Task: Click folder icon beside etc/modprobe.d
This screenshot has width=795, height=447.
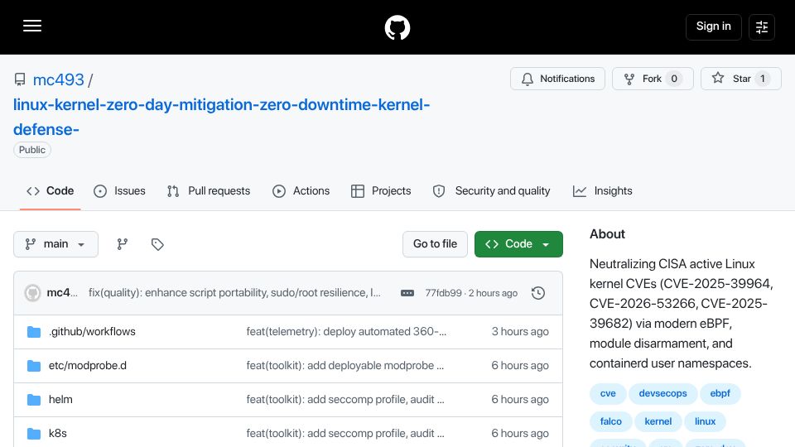Action: pos(33,365)
